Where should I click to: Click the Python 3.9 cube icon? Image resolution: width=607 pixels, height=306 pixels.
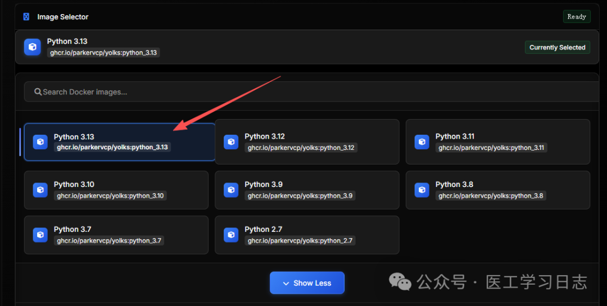(231, 190)
